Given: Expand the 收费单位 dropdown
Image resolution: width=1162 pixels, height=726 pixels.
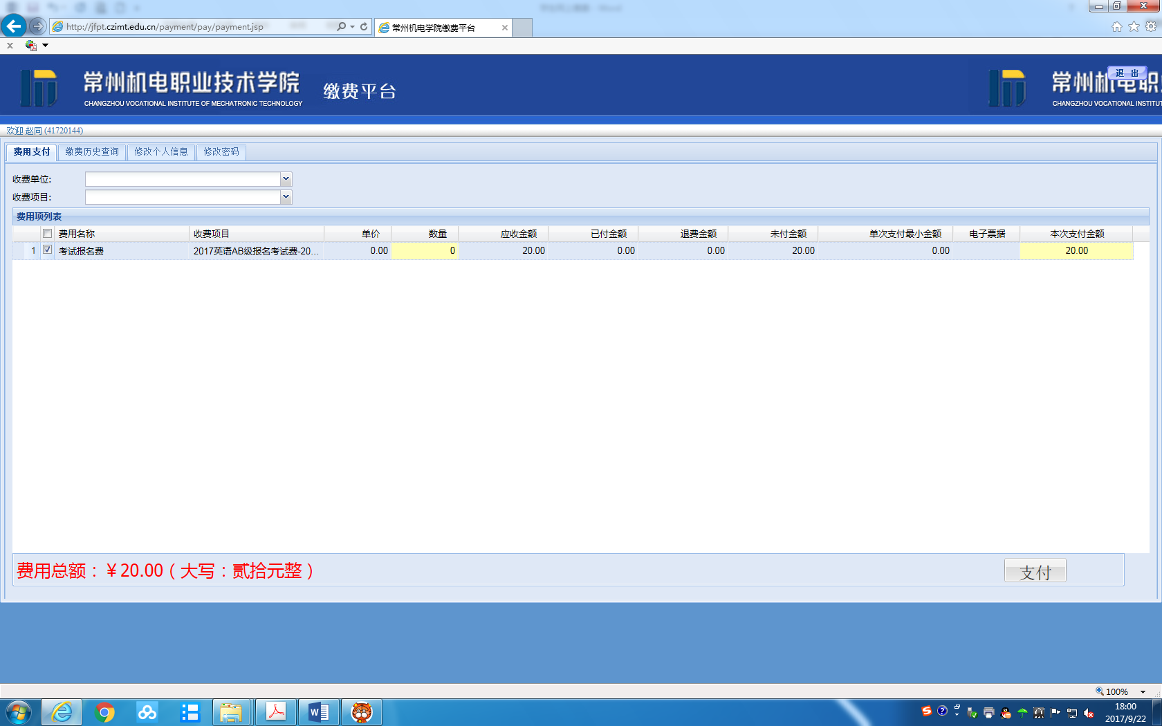Looking at the screenshot, I should pyautogui.click(x=286, y=179).
